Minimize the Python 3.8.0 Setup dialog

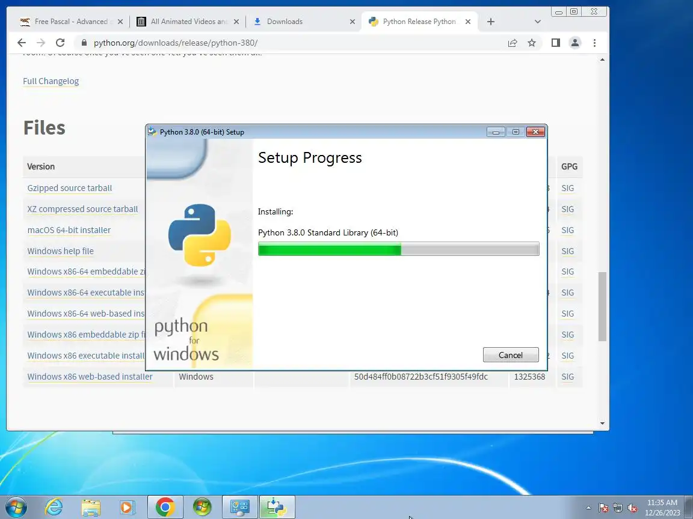pos(496,132)
